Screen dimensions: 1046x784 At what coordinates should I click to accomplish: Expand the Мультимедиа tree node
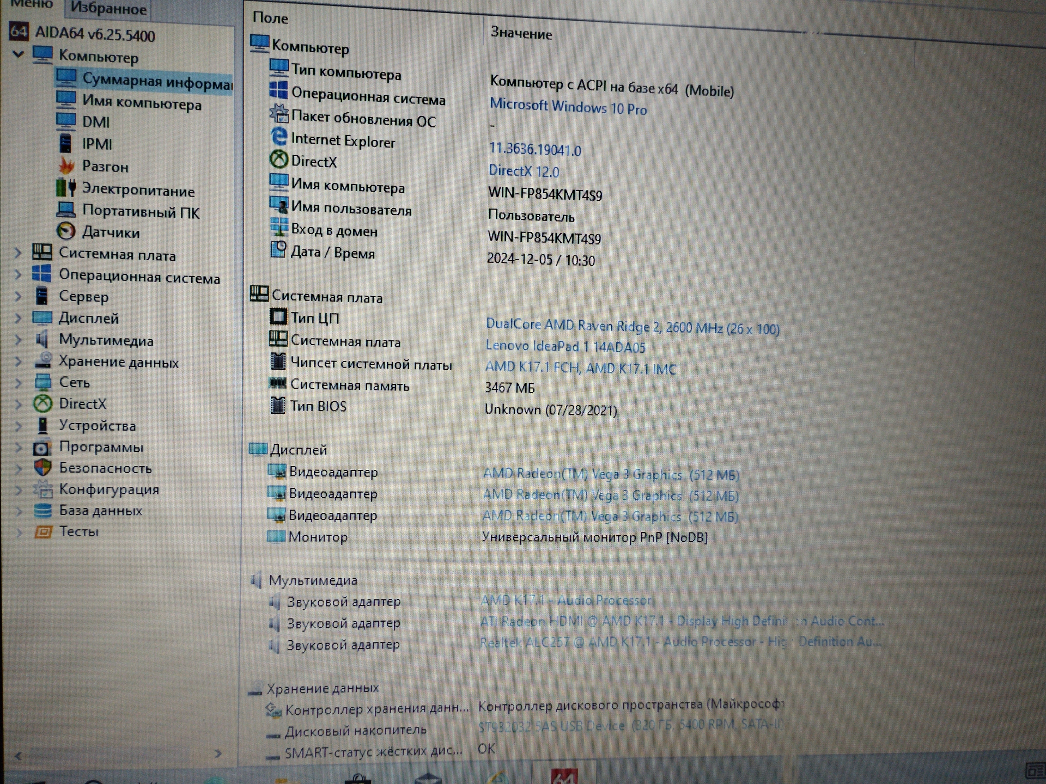[x=18, y=340]
